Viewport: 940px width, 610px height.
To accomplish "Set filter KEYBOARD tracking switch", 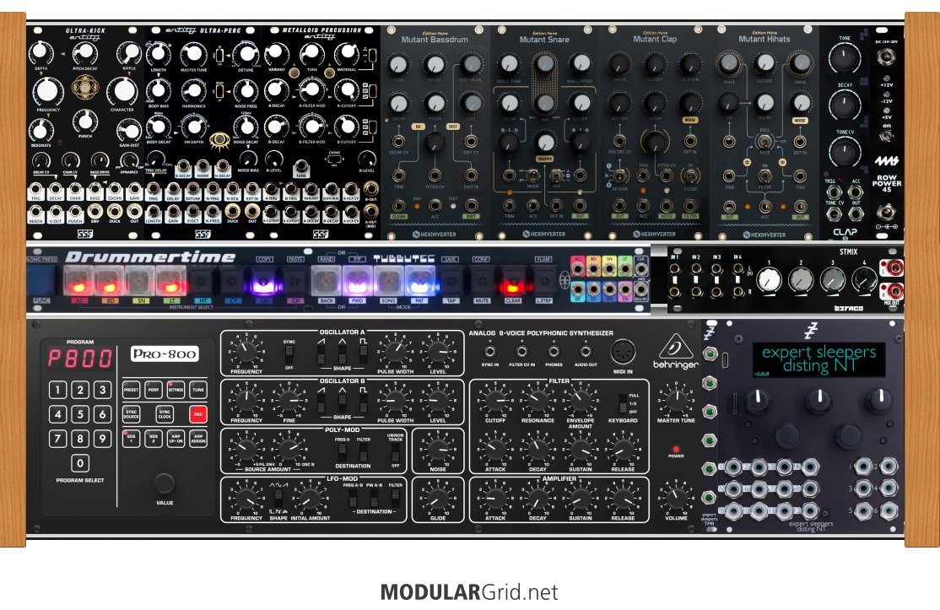I will point(623,403).
